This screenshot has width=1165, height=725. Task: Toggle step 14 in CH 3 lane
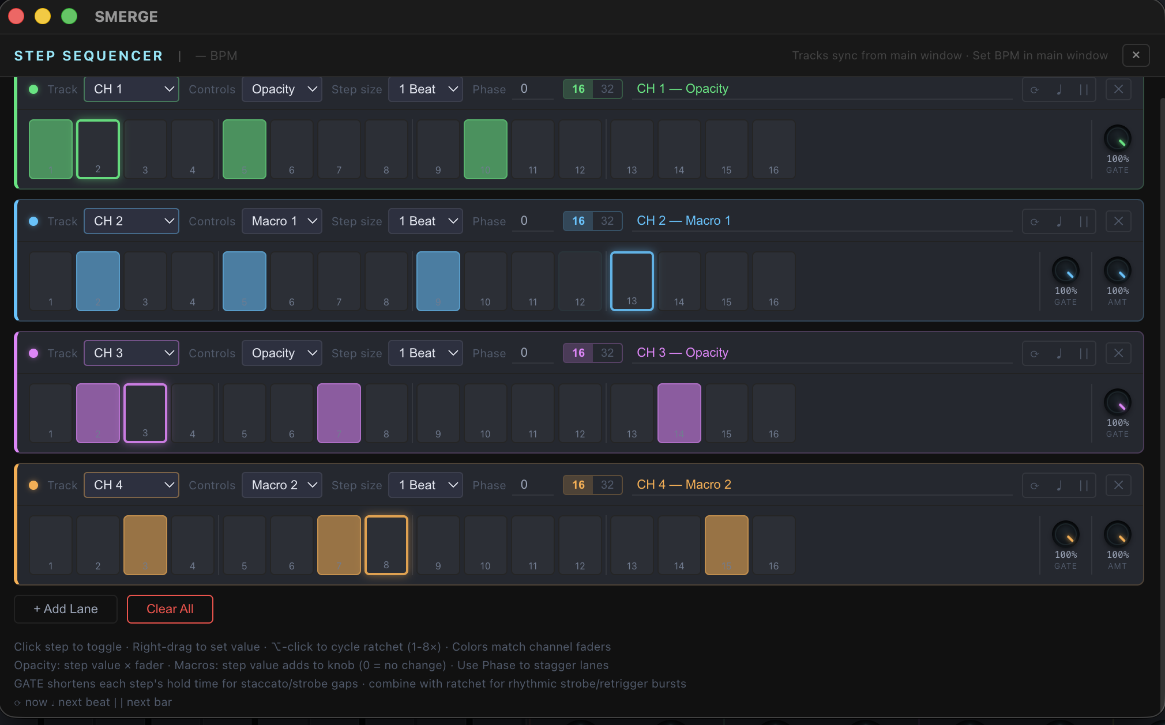coord(679,413)
